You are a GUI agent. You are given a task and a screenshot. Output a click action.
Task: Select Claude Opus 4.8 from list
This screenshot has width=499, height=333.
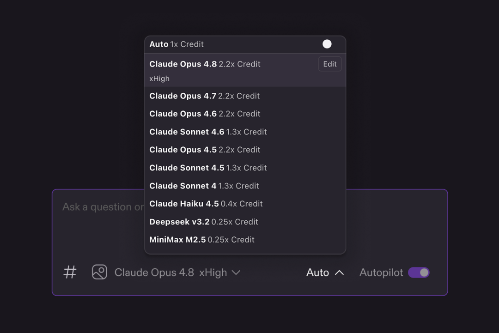(x=245, y=70)
